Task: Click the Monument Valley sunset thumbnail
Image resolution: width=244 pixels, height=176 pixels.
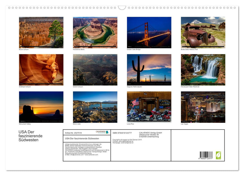Action: [x=41, y=107]
